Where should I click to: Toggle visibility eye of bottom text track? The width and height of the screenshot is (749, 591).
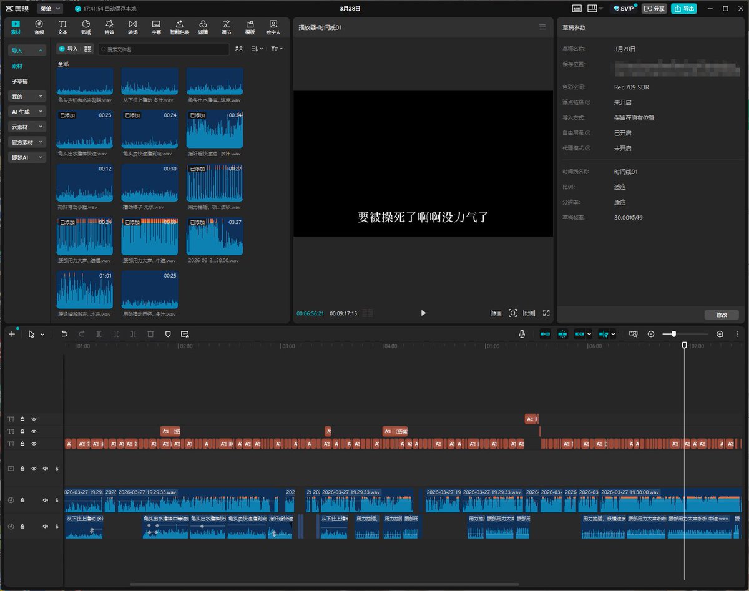pyautogui.click(x=34, y=444)
